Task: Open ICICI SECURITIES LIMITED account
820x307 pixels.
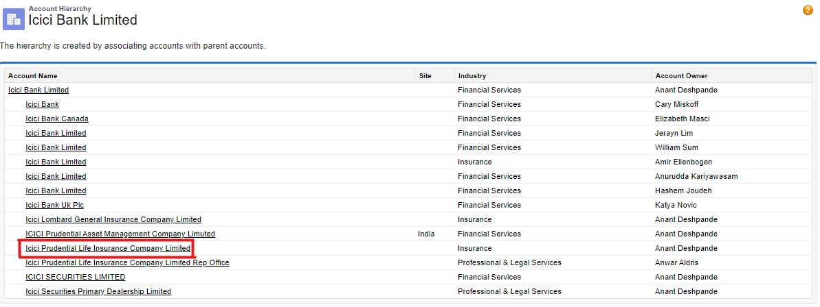Action: coord(76,277)
